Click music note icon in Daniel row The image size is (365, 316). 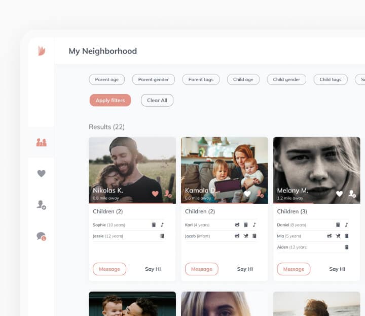(x=346, y=225)
